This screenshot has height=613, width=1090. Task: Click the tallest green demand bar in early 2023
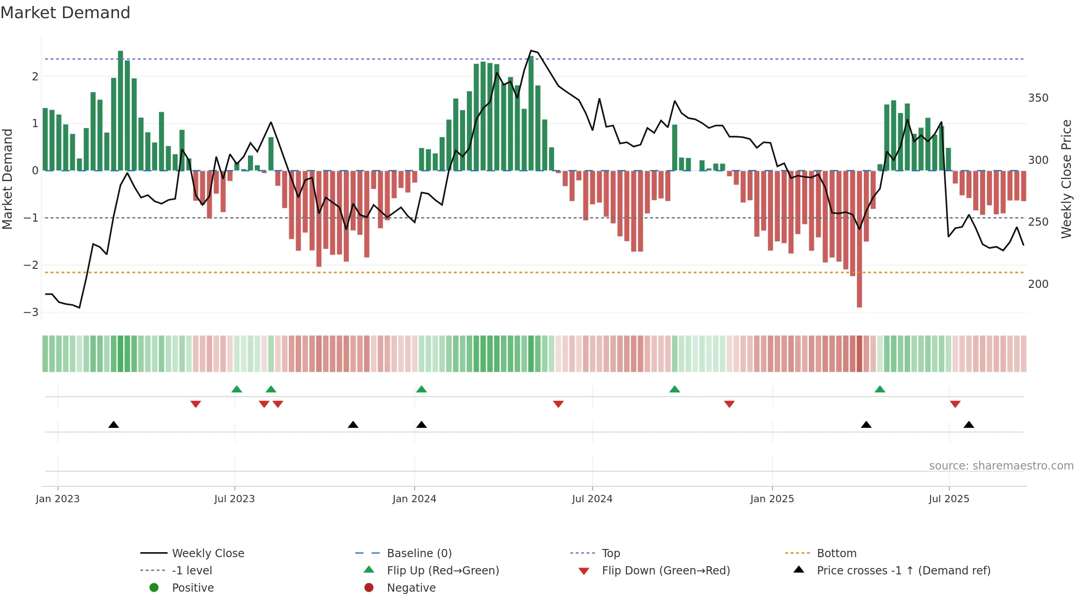point(120,111)
